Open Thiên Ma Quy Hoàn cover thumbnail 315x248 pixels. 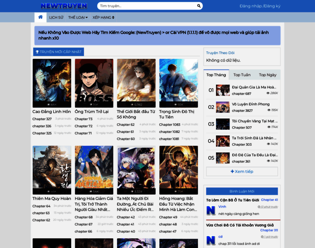click(x=52, y=170)
